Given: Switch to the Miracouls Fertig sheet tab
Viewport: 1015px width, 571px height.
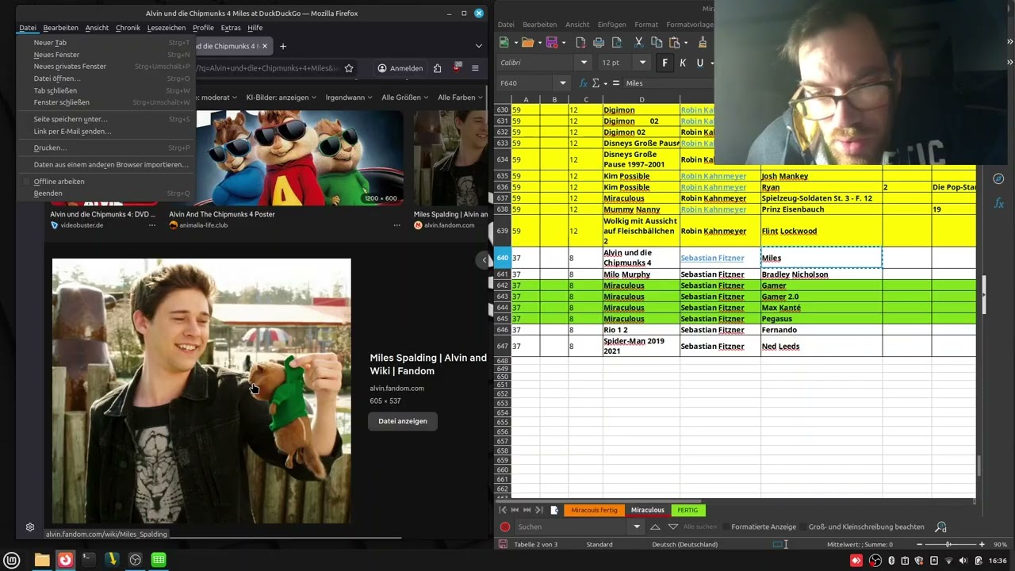Looking at the screenshot, I should tap(594, 510).
